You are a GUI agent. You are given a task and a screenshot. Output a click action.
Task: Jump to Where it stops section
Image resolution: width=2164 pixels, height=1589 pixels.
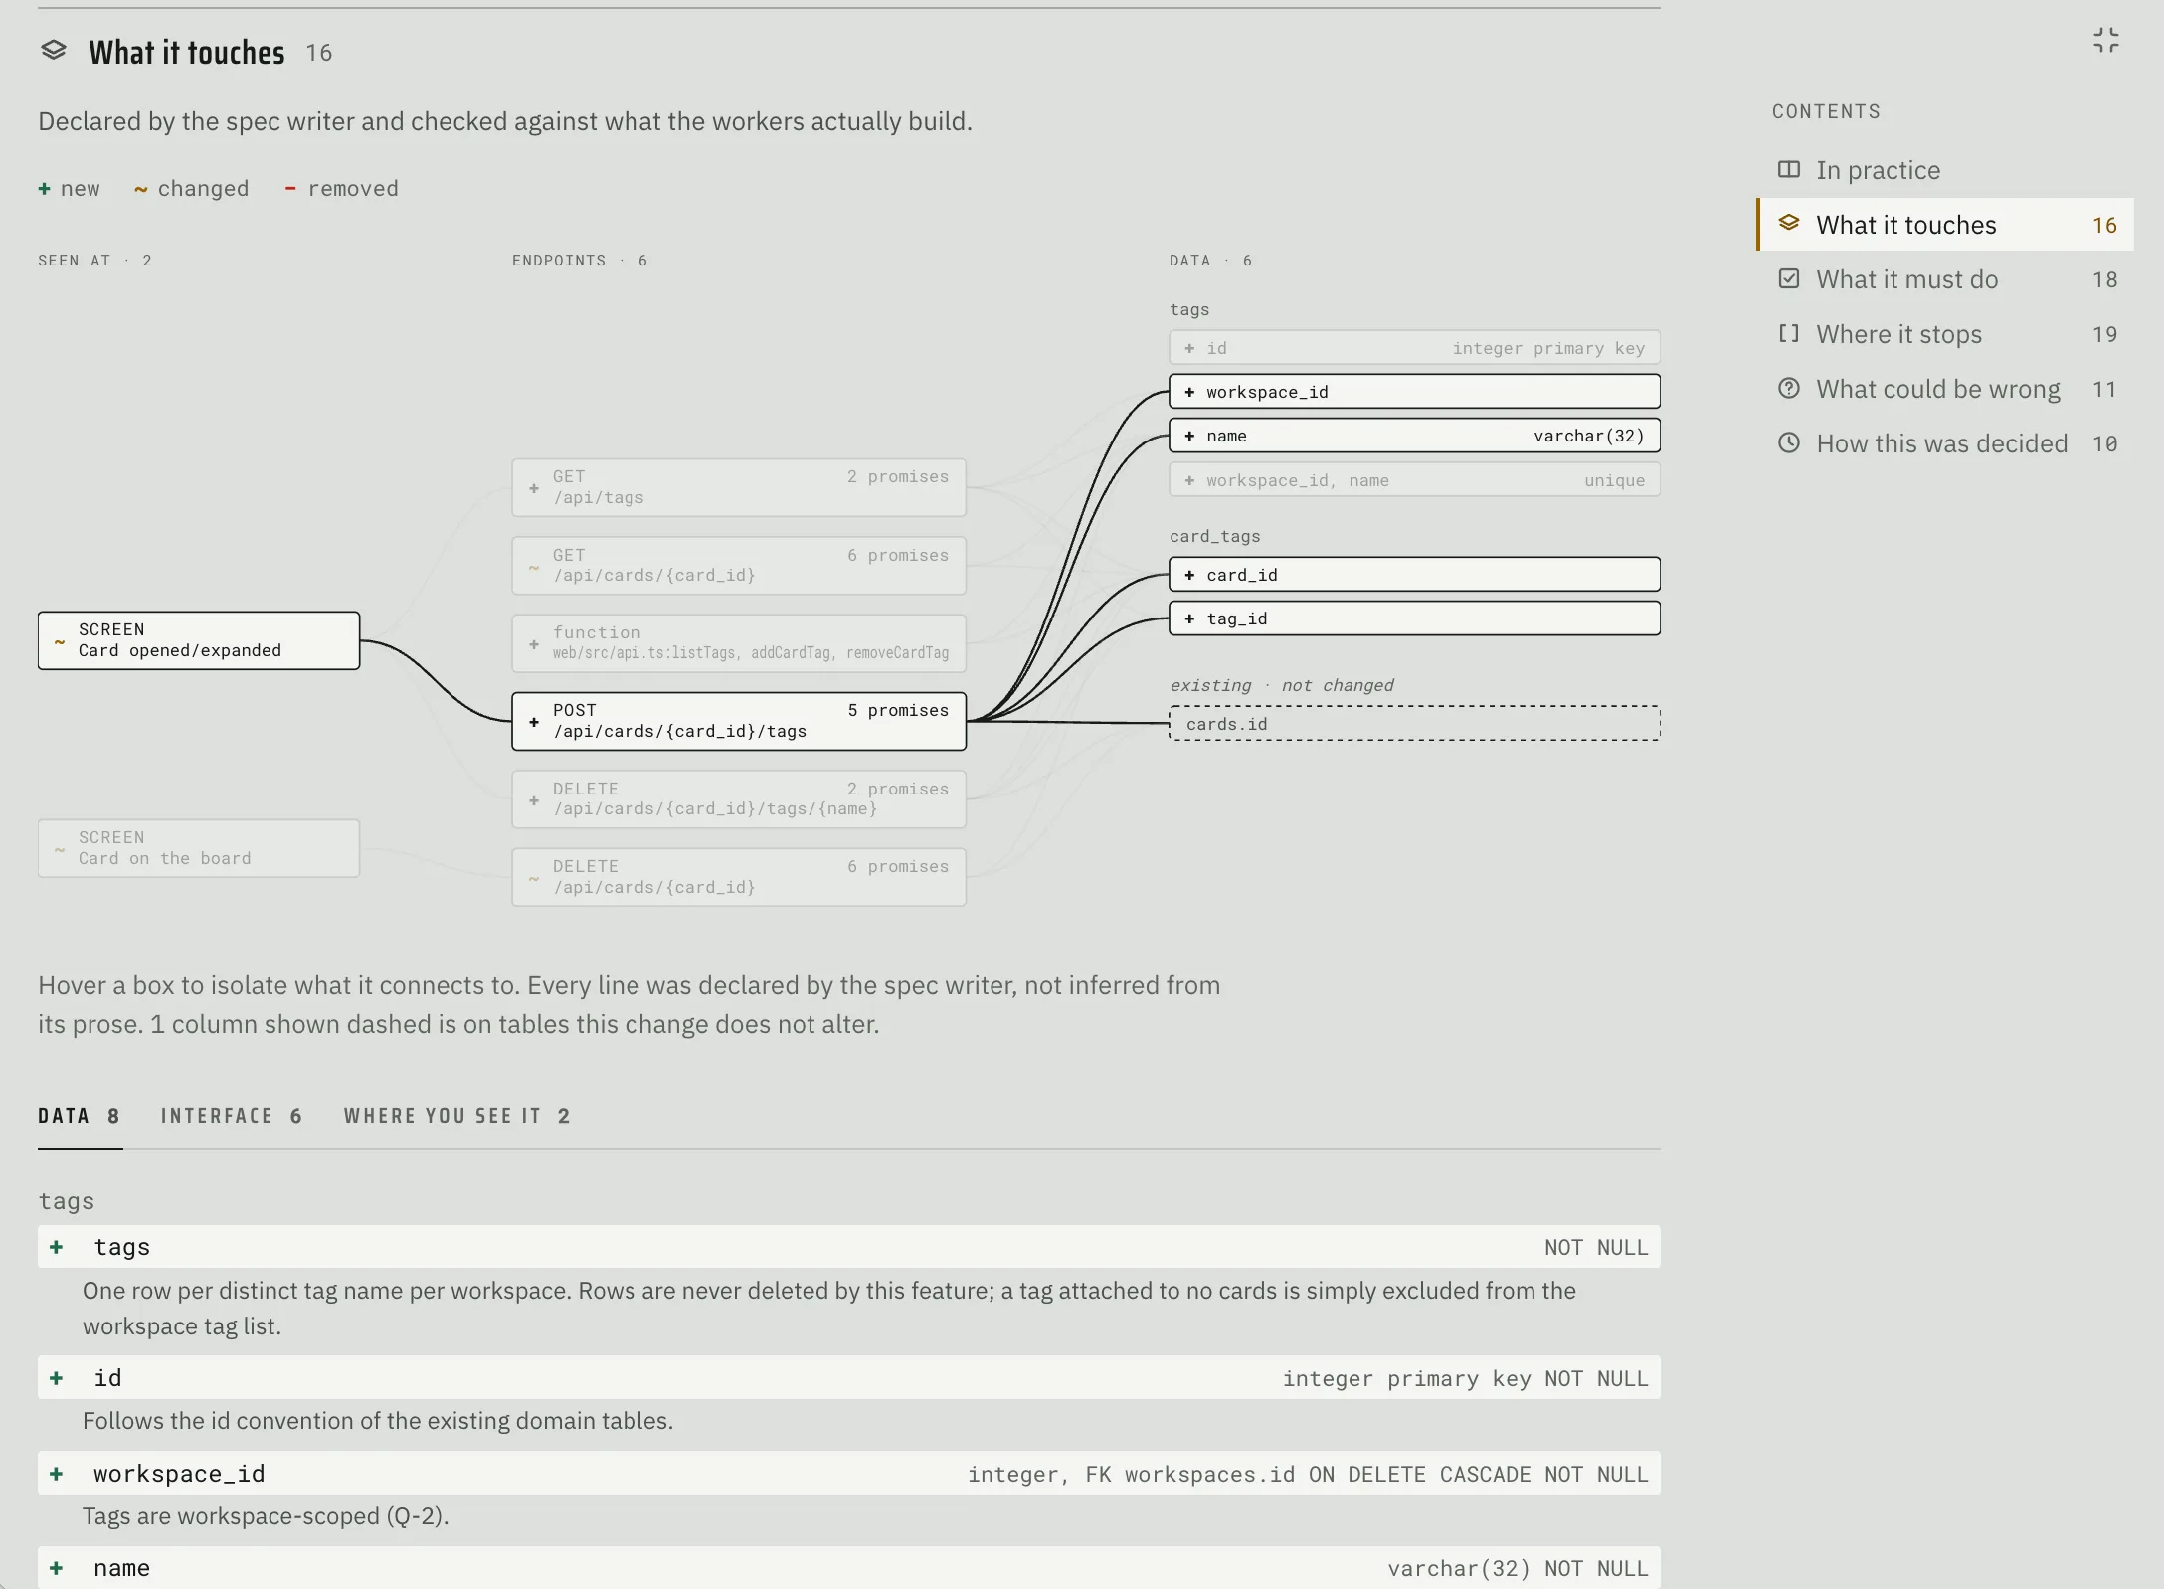(1946, 334)
